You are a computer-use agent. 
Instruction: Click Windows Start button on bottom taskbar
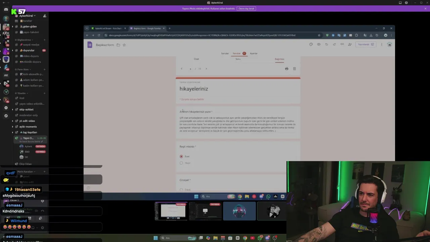pyautogui.click(x=156, y=238)
